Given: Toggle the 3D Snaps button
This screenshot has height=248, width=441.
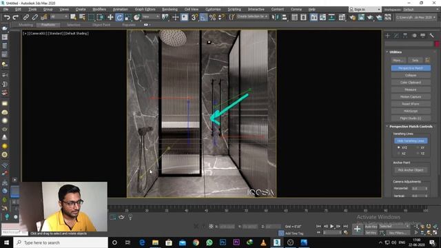Looking at the screenshot, I should point(194,17).
